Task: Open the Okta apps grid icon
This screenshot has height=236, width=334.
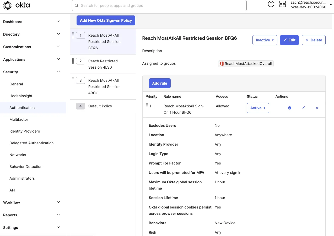Action: coord(282,4)
